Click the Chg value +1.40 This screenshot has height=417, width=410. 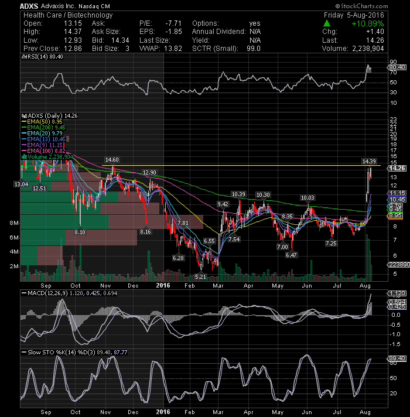point(375,32)
